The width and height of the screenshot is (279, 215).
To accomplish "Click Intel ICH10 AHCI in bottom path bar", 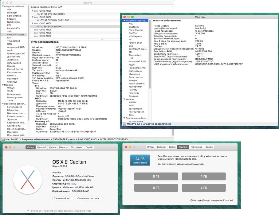I will click(87, 139).
